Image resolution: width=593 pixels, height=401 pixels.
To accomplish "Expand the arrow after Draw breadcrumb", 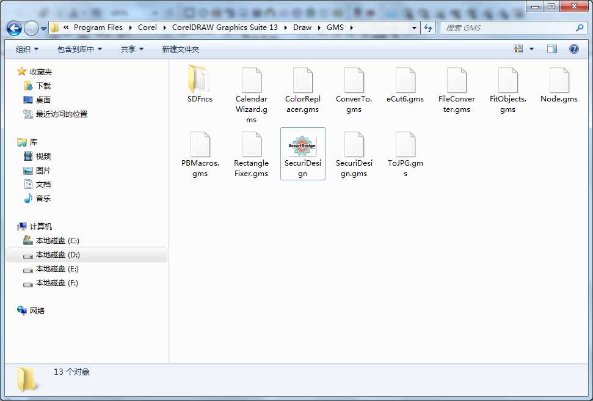I will (x=319, y=28).
